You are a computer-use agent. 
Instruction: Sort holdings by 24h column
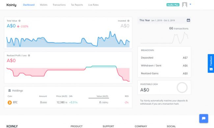pos(71,96)
